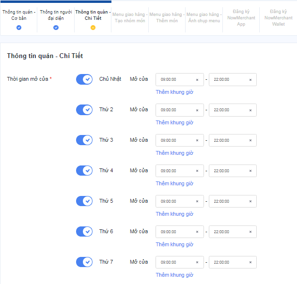Image resolution: width=297 pixels, height=284 pixels.
Task: Clear Thứ 2 opening time field
Action: pos(197,110)
